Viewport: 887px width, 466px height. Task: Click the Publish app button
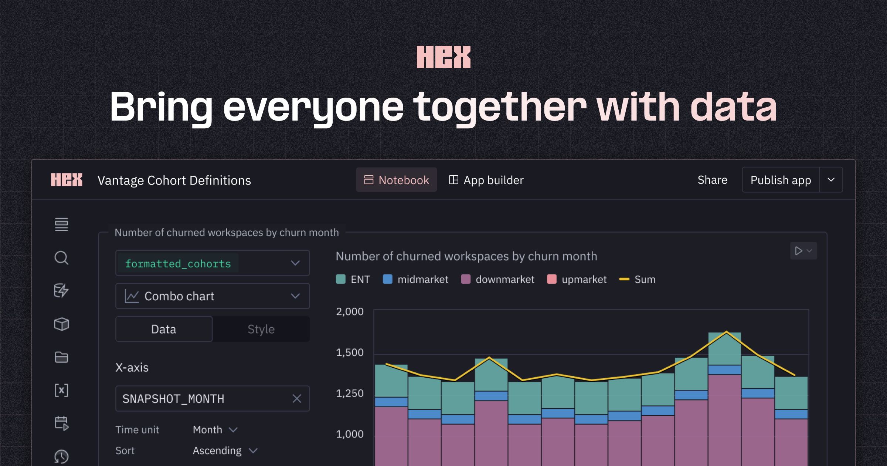(780, 180)
